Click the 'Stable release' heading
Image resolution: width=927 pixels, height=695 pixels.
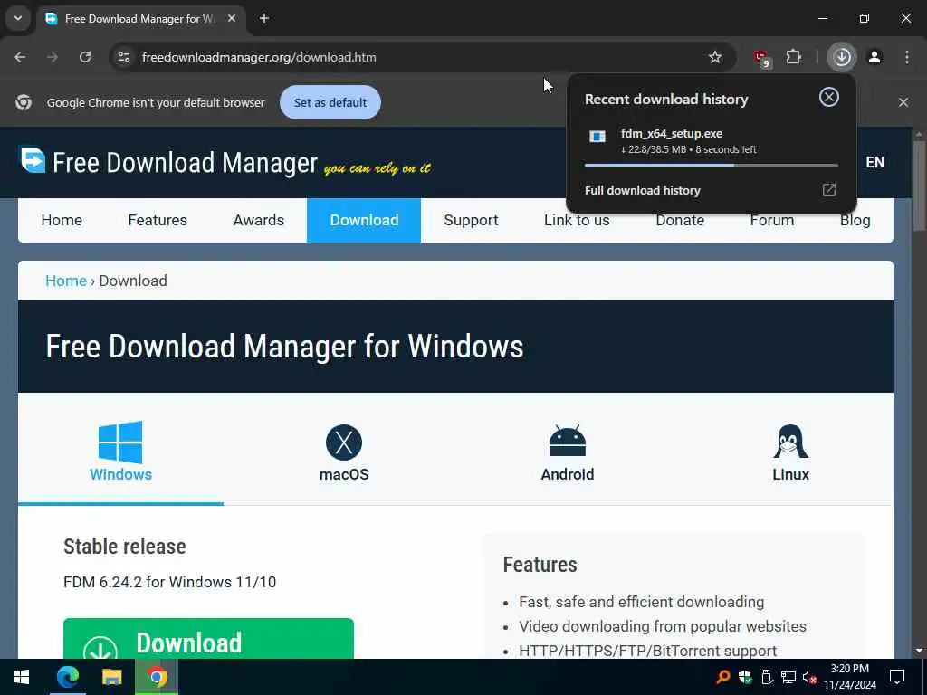pyautogui.click(x=125, y=547)
